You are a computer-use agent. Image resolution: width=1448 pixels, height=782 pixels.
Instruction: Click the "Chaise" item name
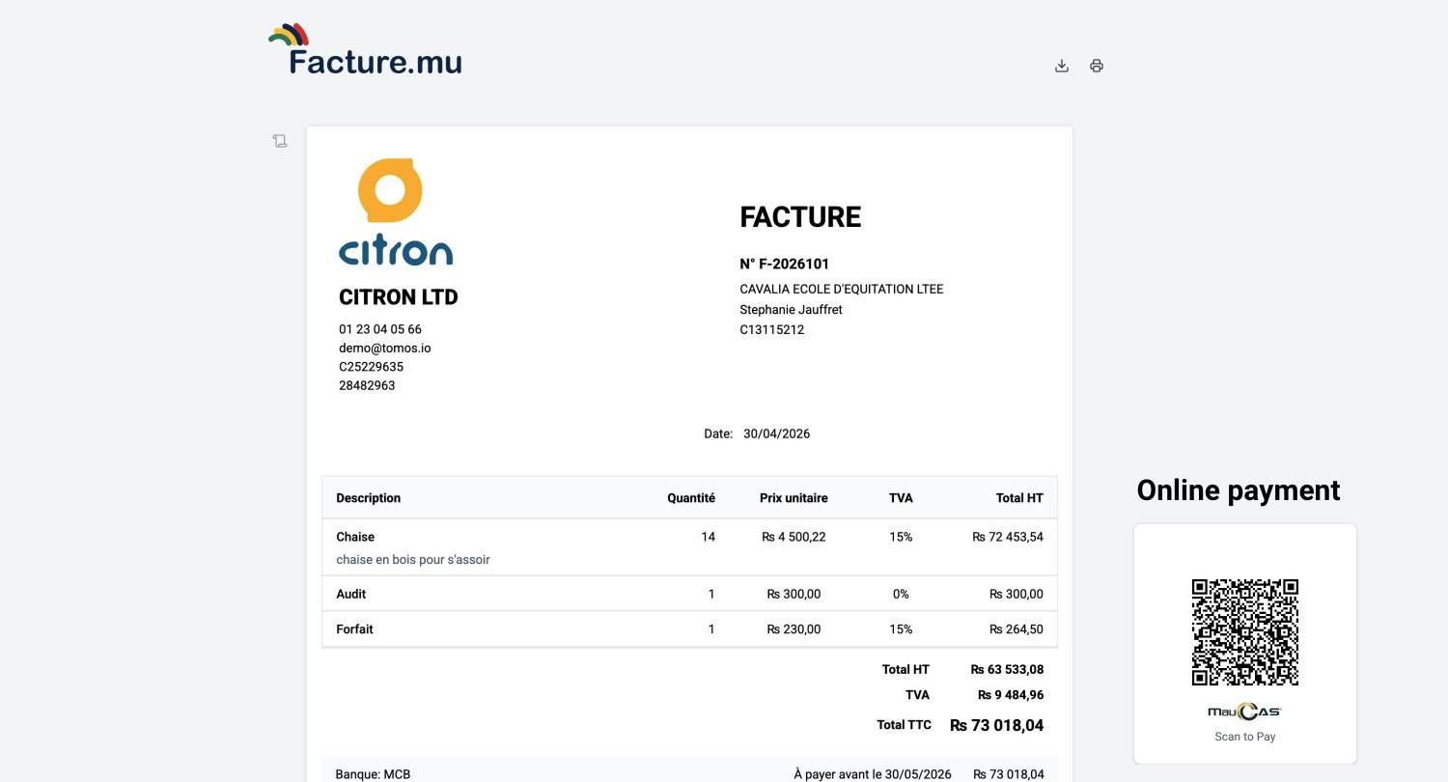pyautogui.click(x=355, y=537)
